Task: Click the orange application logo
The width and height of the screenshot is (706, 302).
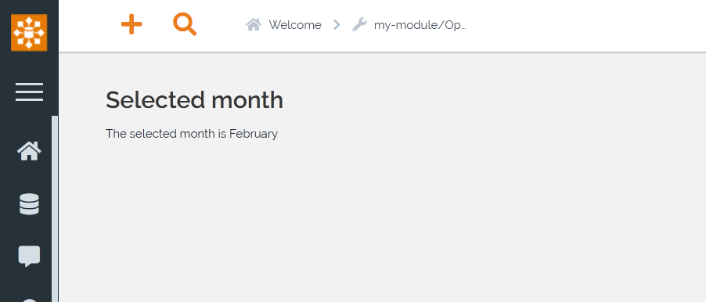Action: coord(29,32)
